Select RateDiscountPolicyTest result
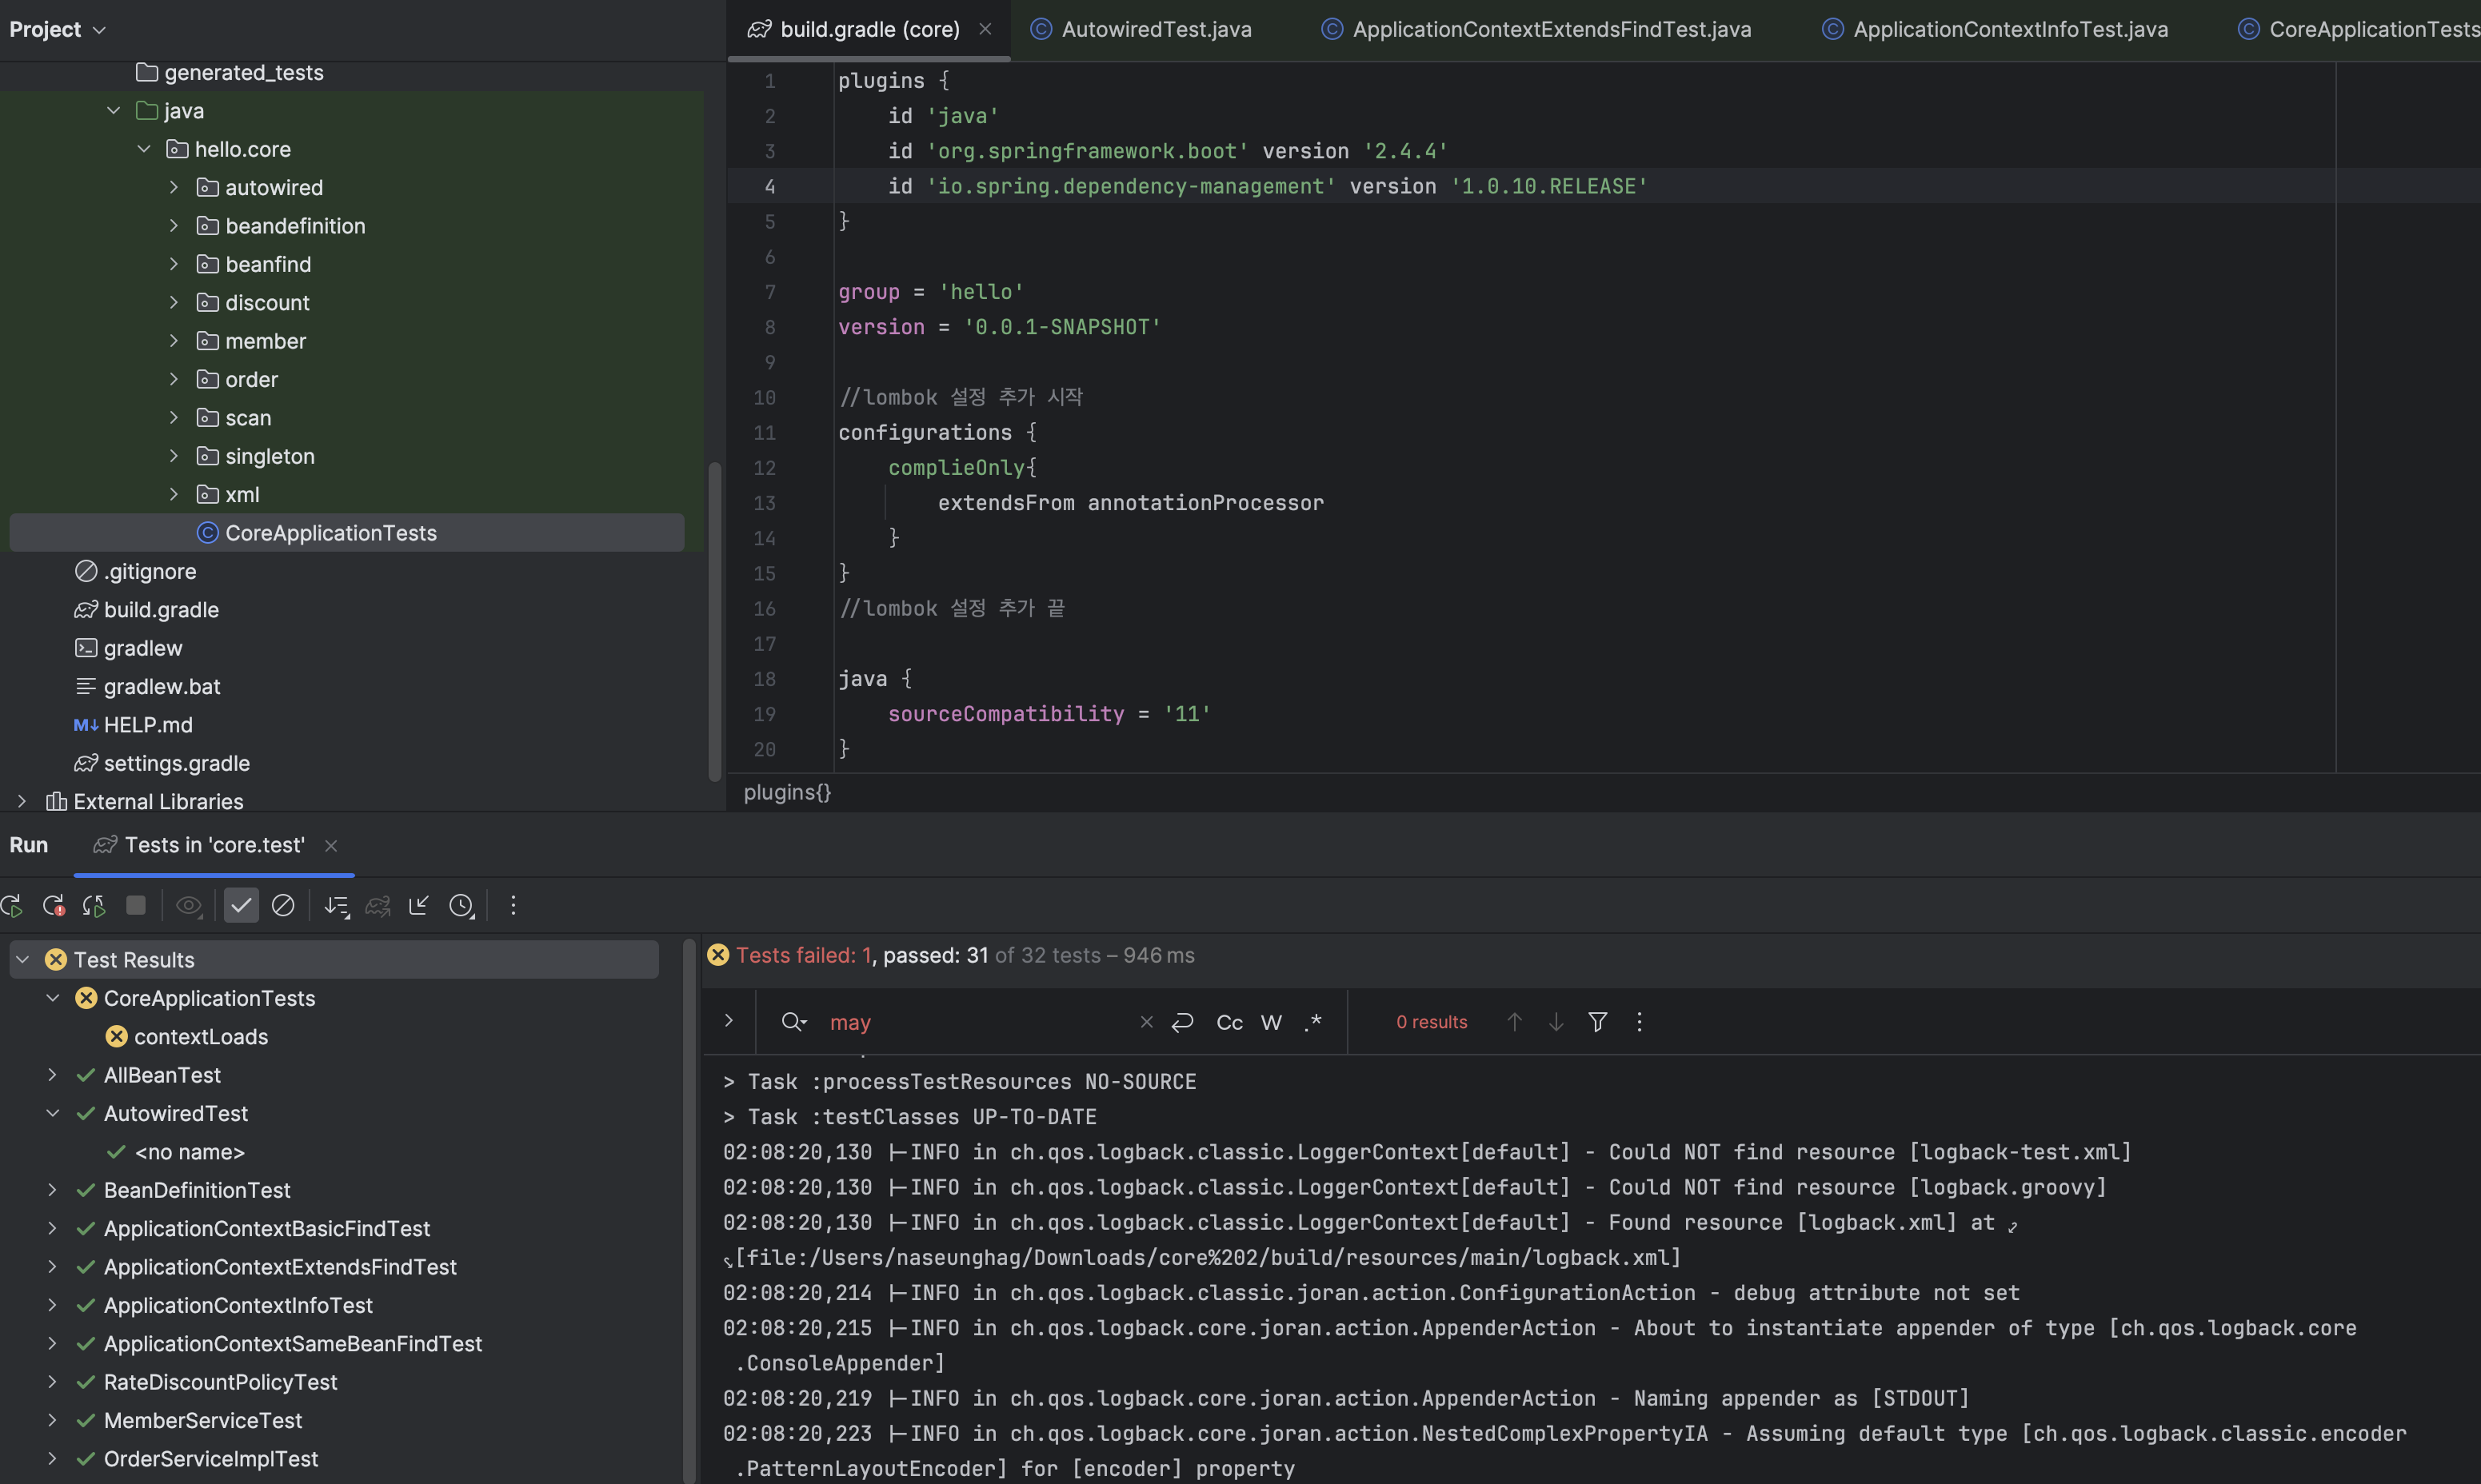The width and height of the screenshot is (2481, 1484). pos(208,1382)
